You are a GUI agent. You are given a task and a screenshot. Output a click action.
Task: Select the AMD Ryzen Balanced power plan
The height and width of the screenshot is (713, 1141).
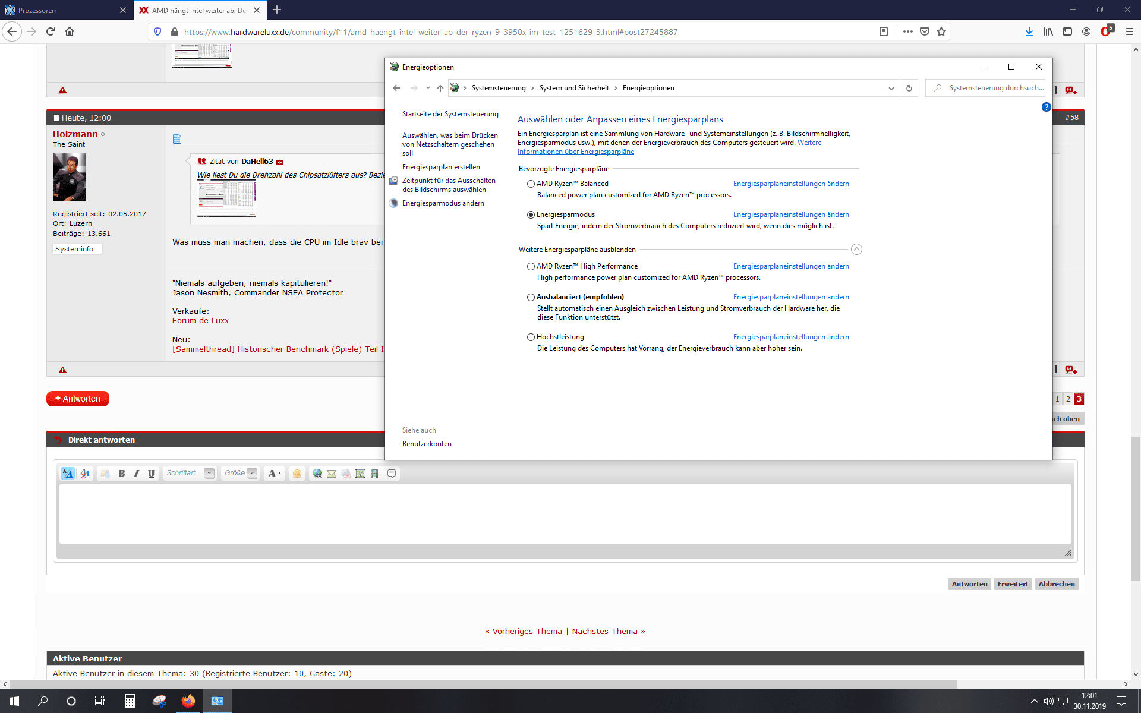pos(531,184)
